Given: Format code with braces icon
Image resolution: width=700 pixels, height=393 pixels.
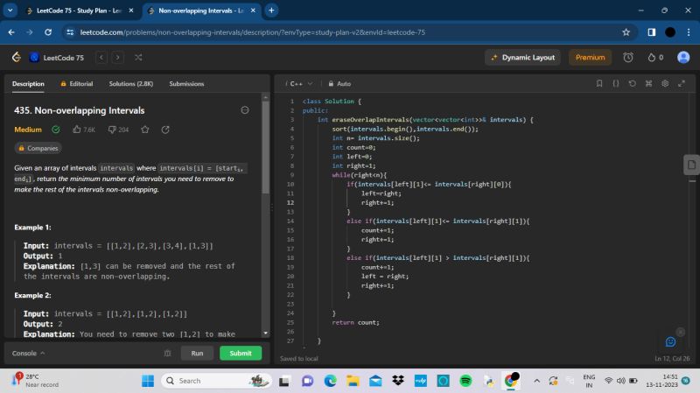Looking at the screenshot, I should click(616, 83).
